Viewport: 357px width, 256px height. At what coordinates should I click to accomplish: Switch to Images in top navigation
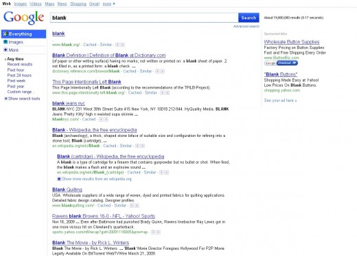coord(21,4)
